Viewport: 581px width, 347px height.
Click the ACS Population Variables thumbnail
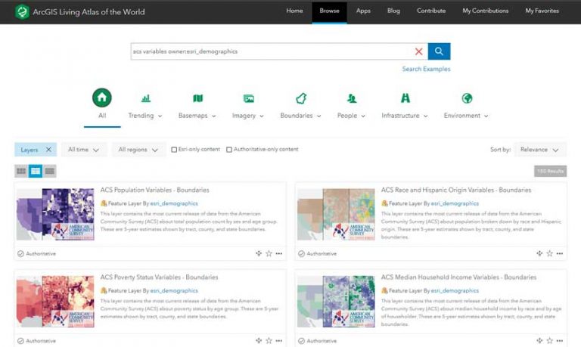55,215
